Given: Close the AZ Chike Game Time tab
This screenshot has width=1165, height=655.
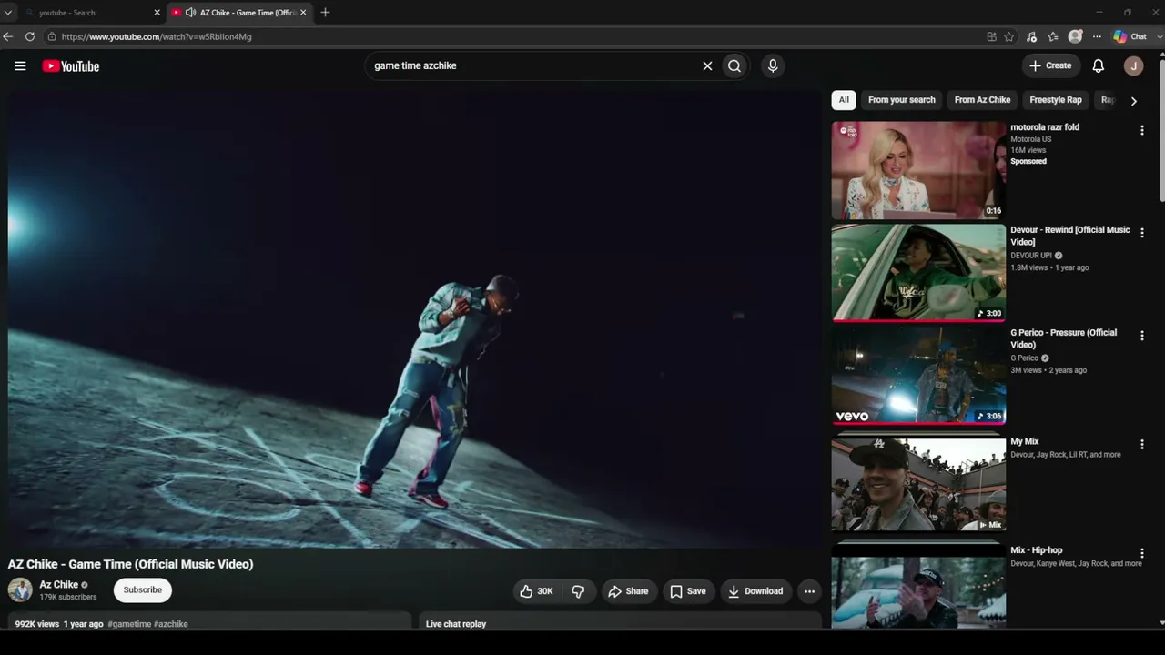Looking at the screenshot, I should pos(303,13).
